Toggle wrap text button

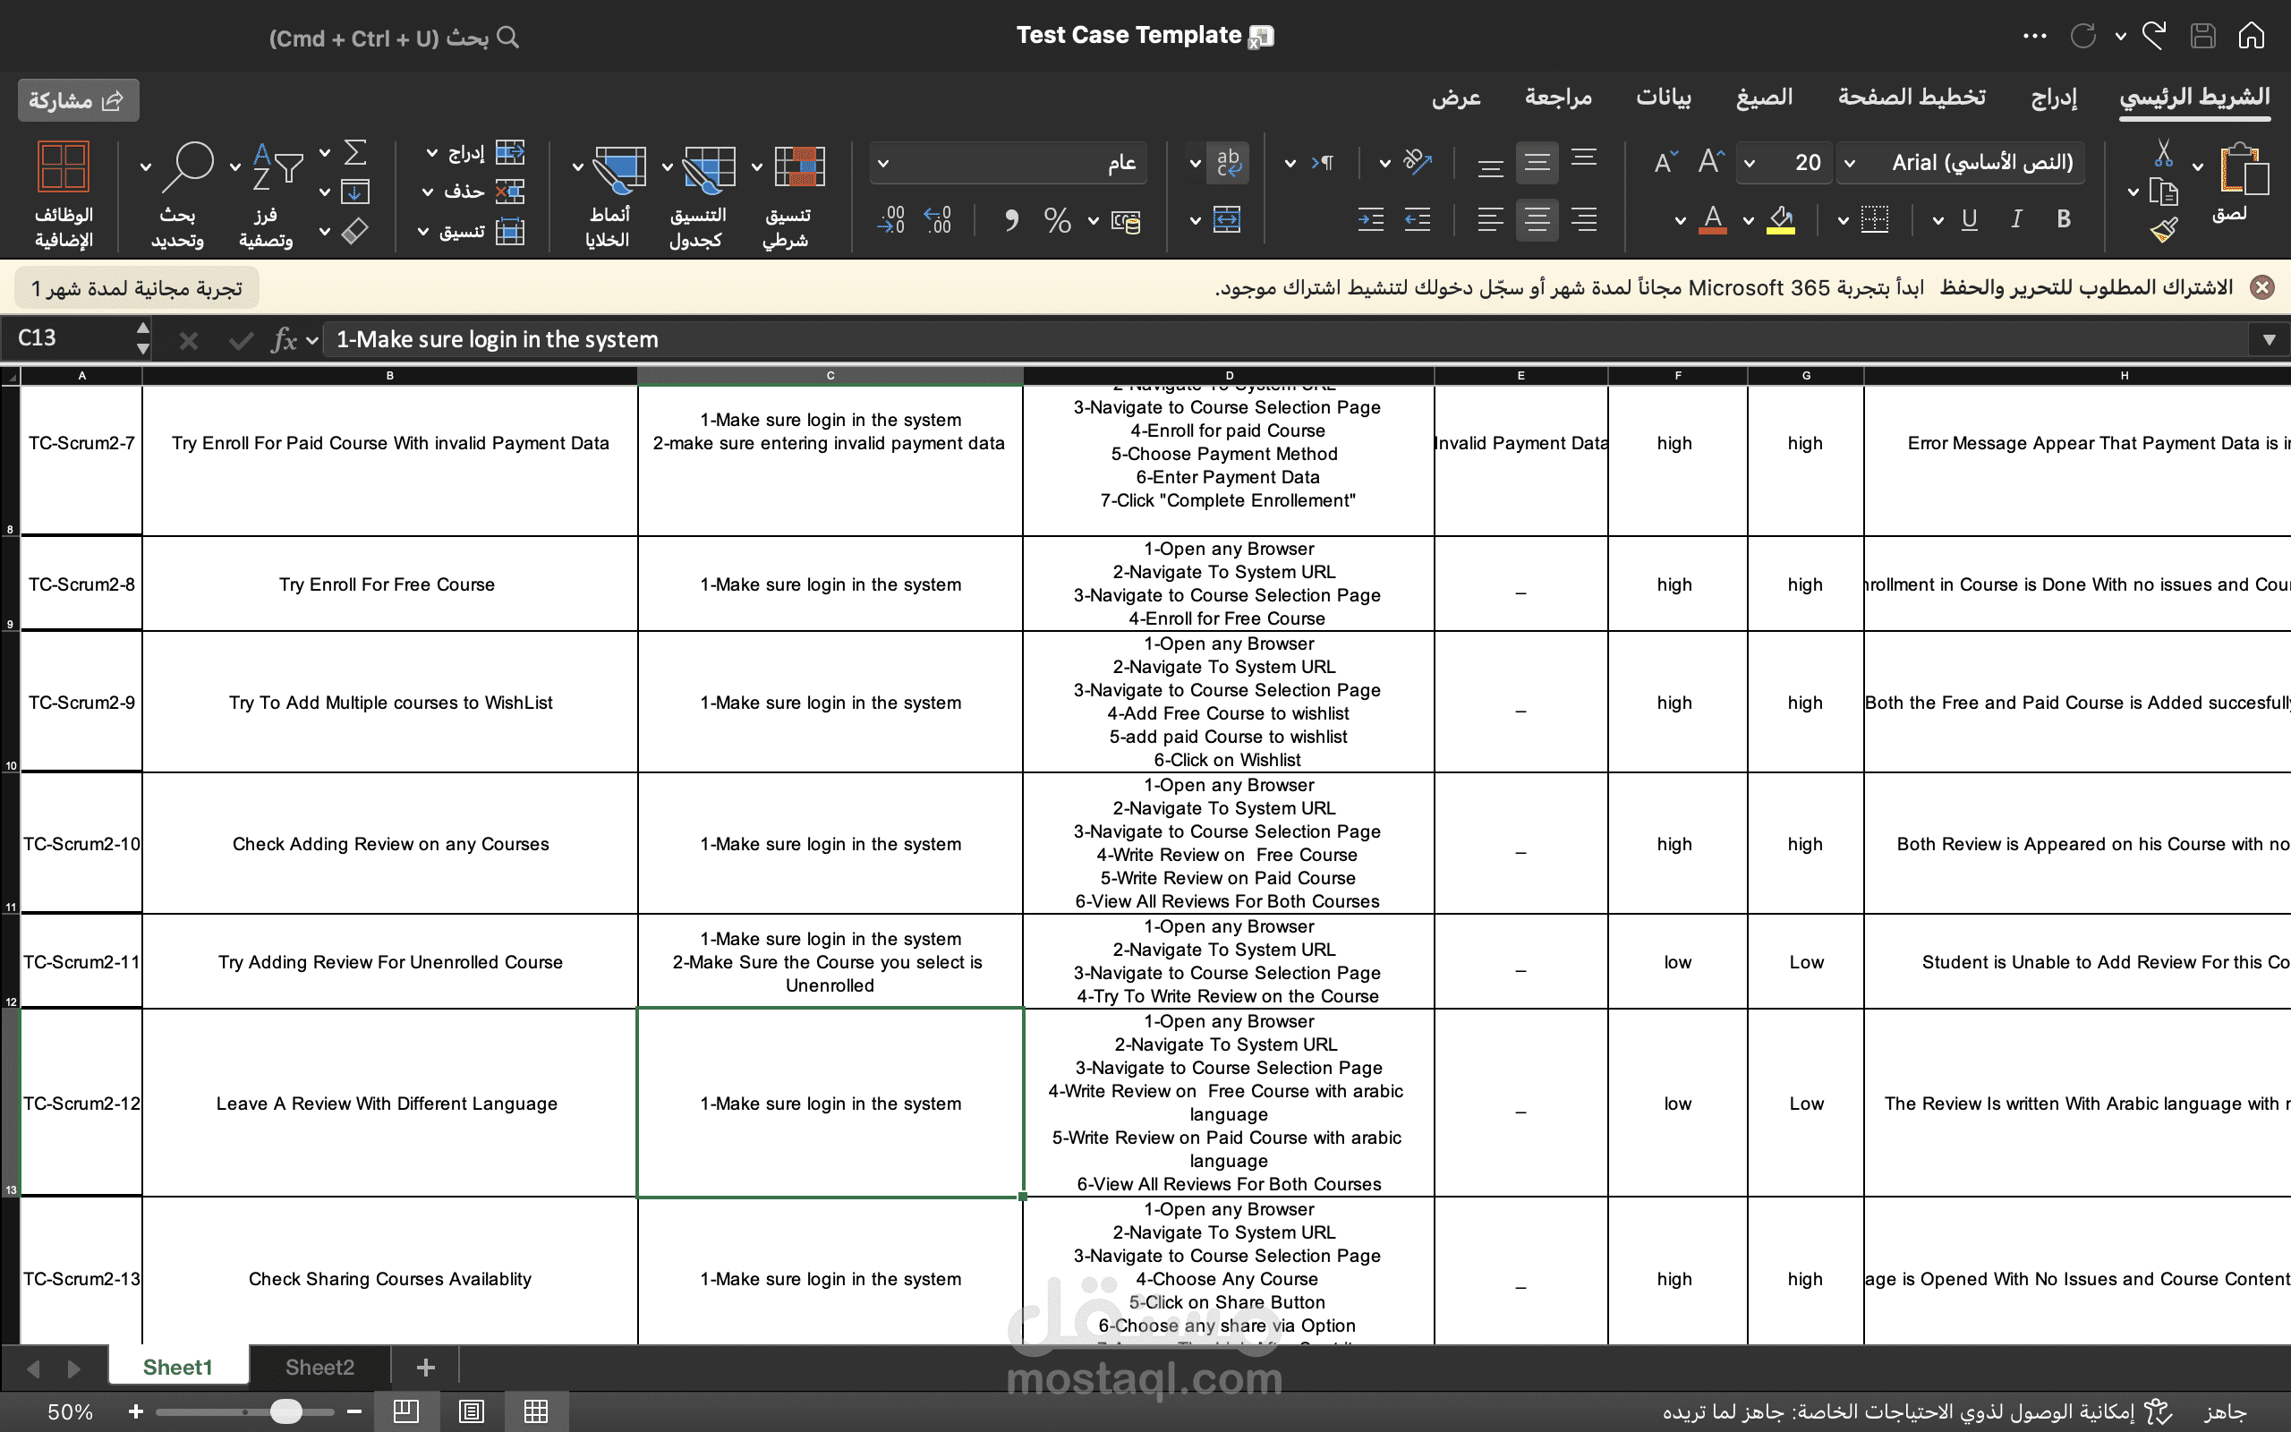coord(1228,163)
